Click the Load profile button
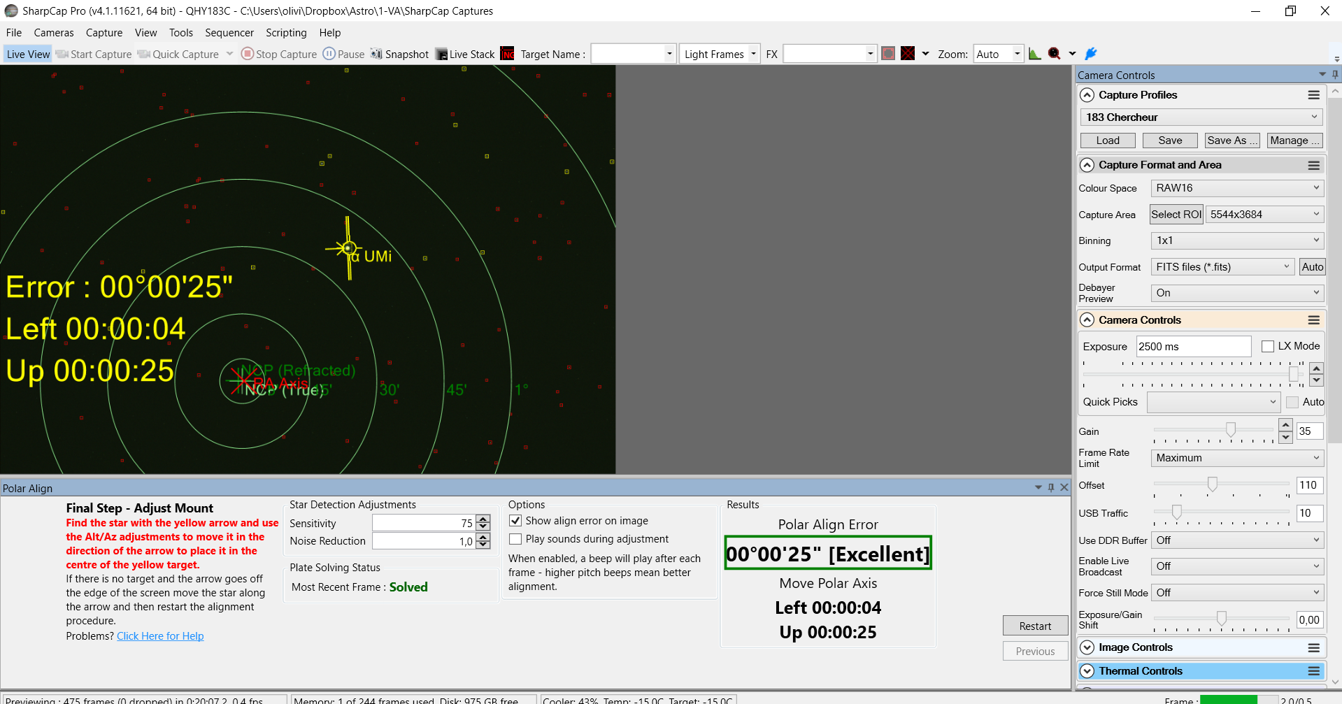Viewport: 1342px width, 704px height. coord(1108,141)
